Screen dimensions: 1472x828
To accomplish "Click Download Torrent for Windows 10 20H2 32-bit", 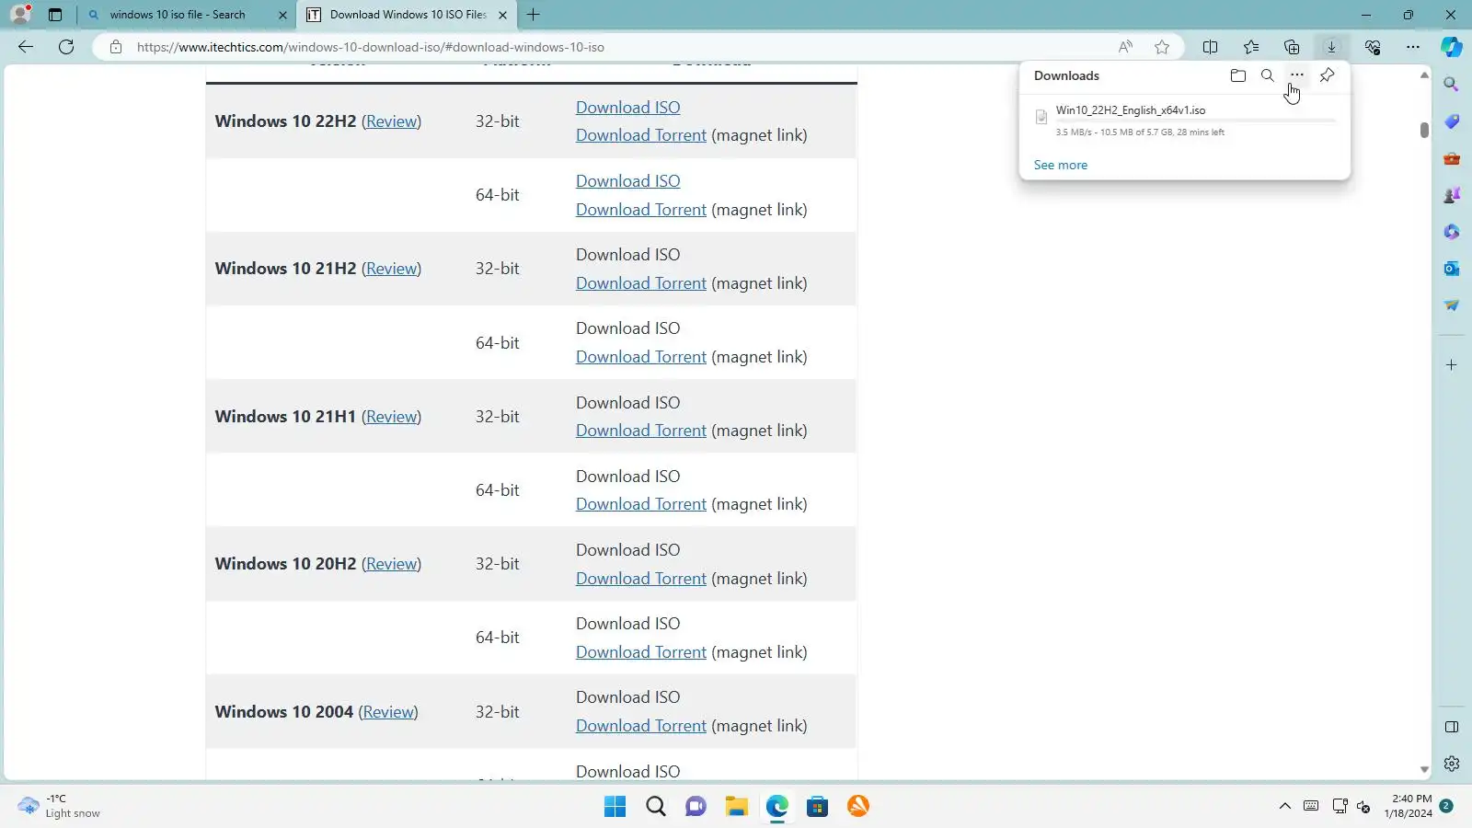I will point(641,579).
